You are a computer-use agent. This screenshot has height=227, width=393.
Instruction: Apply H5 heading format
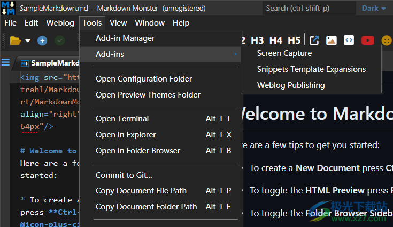(x=294, y=40)
